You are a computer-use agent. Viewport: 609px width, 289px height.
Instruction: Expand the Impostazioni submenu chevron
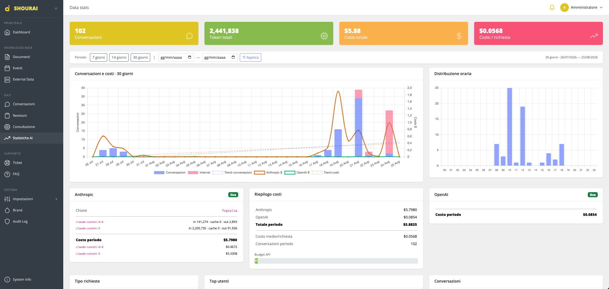tap(57, 199)
